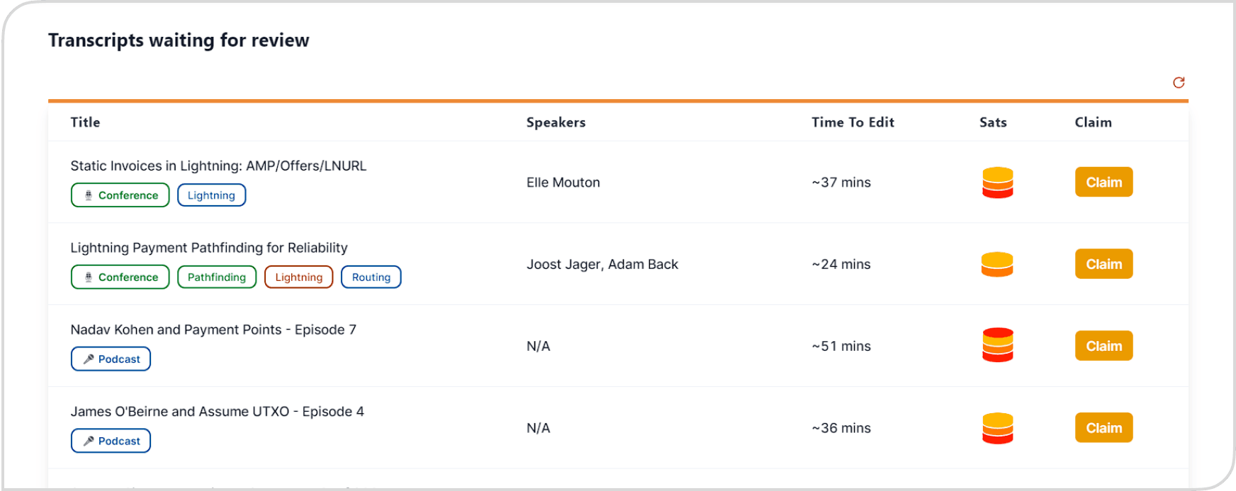Image resolution: width=1236 pixels, height=491 pixels.
Task: Click the refresh icon above the table
Action: [x=1179, y=83]
